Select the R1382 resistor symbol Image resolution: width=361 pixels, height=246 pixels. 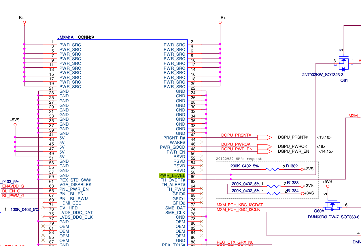click(x=272, y=169)
